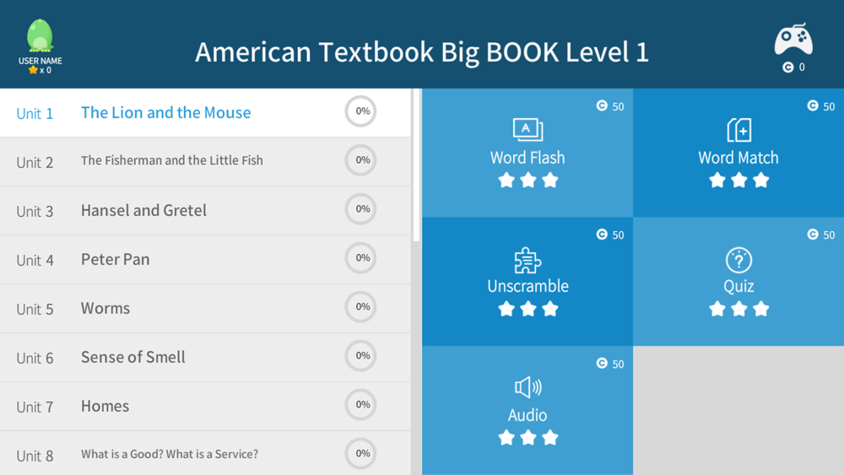Viewport: 844px width, 475px height.
Task: Click the coin icon on Audio tile
Action: (x=602, y=364)
